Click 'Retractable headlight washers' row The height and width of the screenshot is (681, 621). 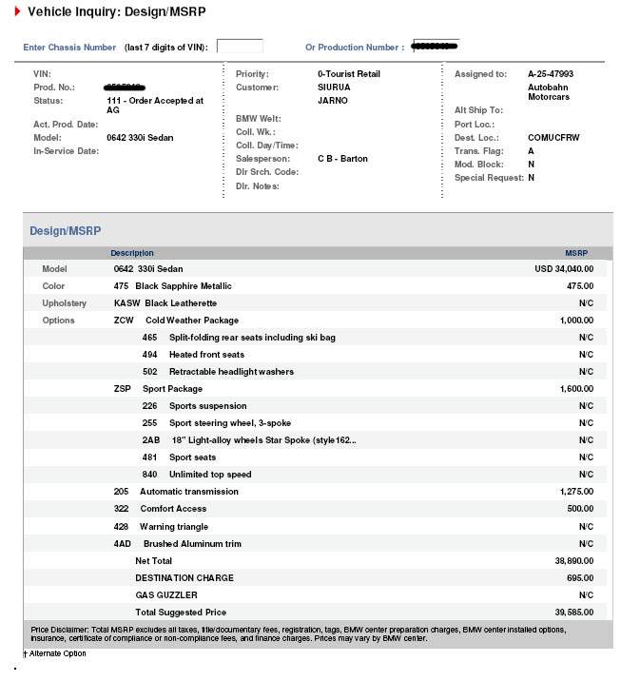(x=316, y=372)
